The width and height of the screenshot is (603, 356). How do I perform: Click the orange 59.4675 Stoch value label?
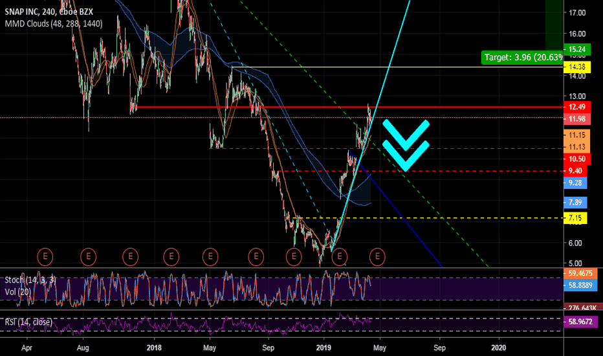(x=580, y=274)
